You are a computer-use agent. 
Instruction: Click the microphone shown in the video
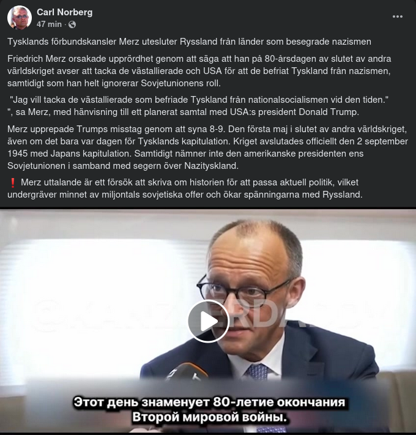point(188,371)
